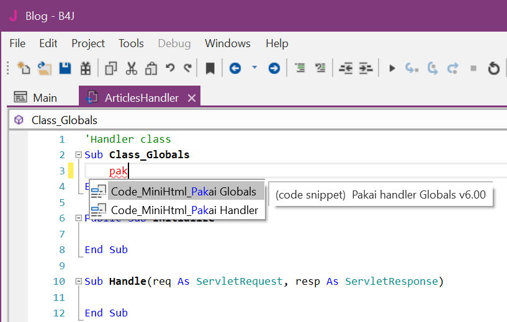Image resolution: width=507 pixels, height=322 pixels.
Task: Choose Code_MiniHtml_Pakai Handler snippet suggestion
Action: [x=177, y=210]
